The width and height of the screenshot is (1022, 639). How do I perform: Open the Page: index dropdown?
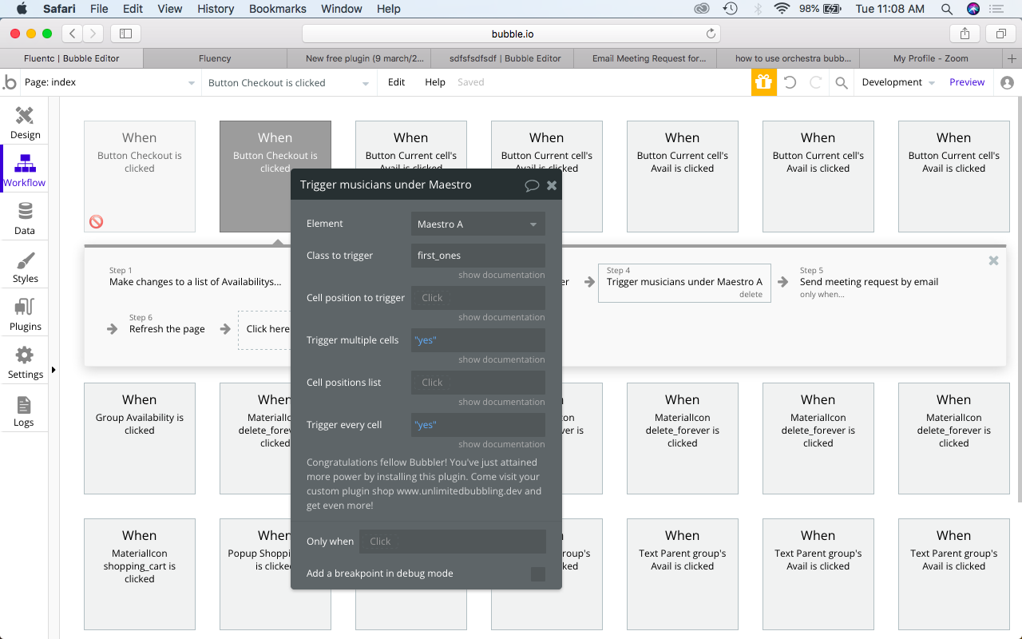click(x=110, y=82)
